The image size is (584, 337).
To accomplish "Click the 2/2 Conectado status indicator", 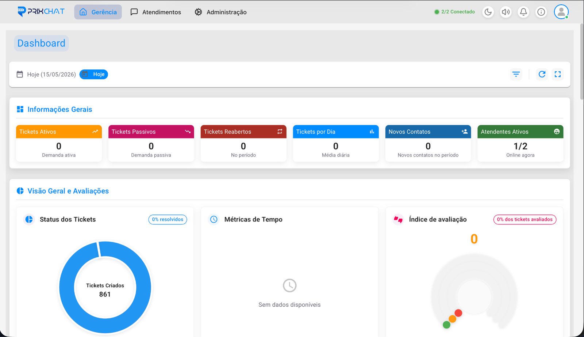I will click(x=454, y=12).
